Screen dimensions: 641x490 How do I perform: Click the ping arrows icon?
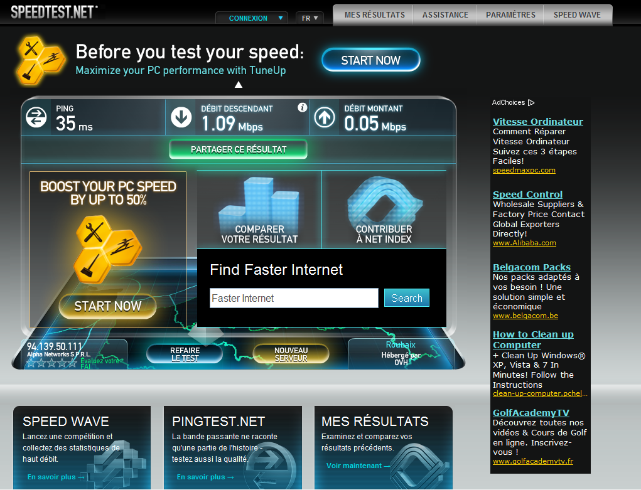(x=36, y=117)
